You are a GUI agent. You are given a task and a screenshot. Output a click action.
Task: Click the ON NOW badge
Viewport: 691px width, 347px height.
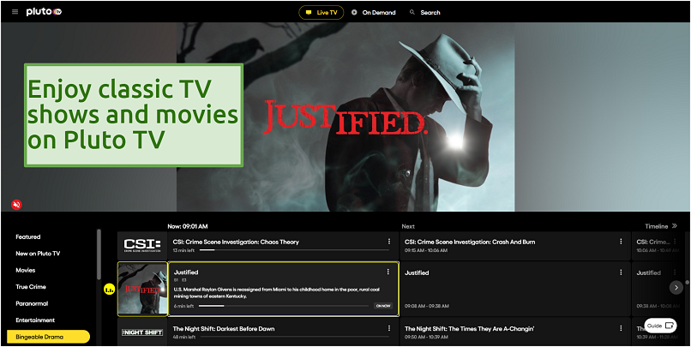[383, 306]
